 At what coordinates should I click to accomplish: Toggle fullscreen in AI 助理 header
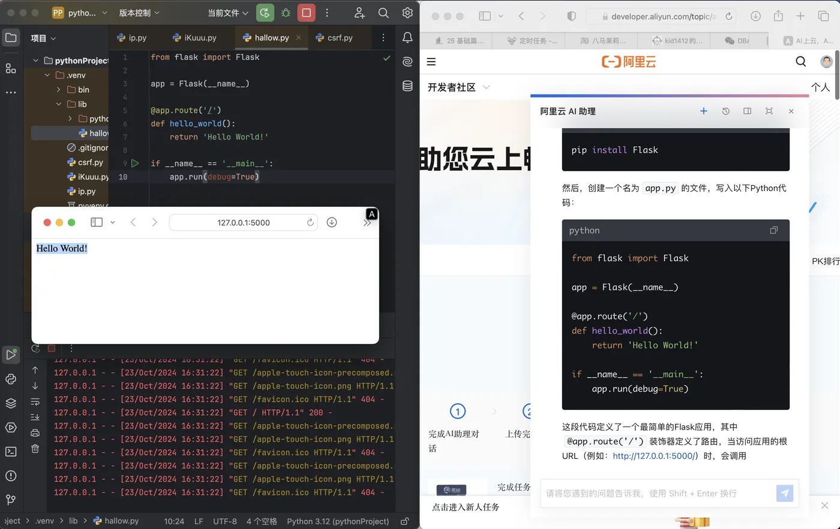(x=769, y=111)
